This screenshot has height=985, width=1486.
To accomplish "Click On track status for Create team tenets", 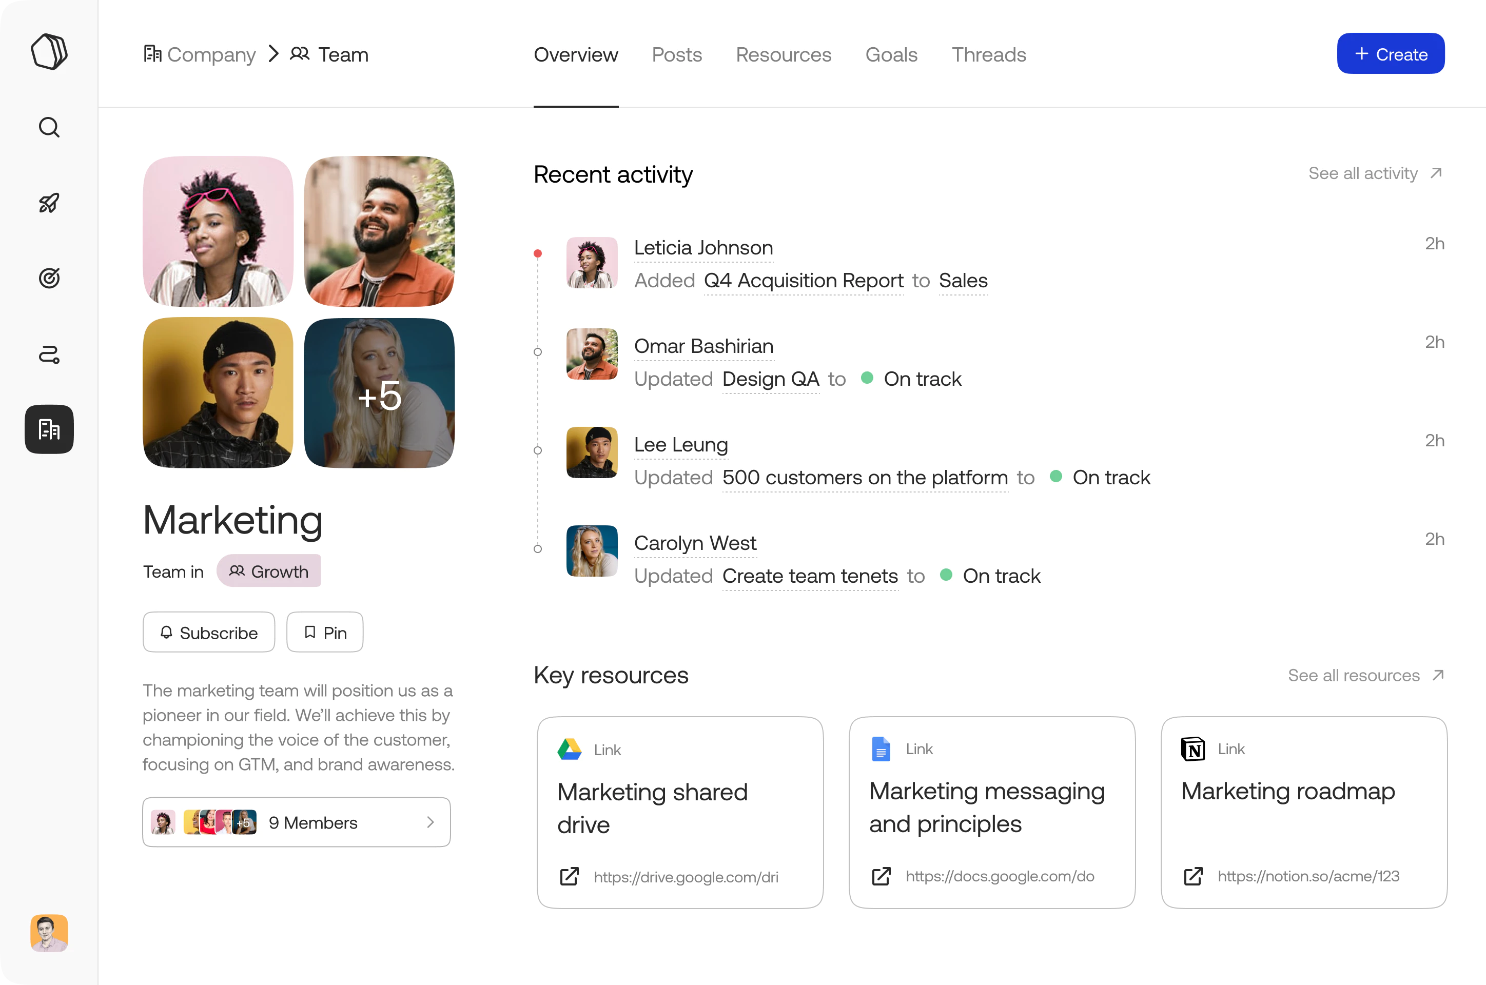I will coord(990,576).
